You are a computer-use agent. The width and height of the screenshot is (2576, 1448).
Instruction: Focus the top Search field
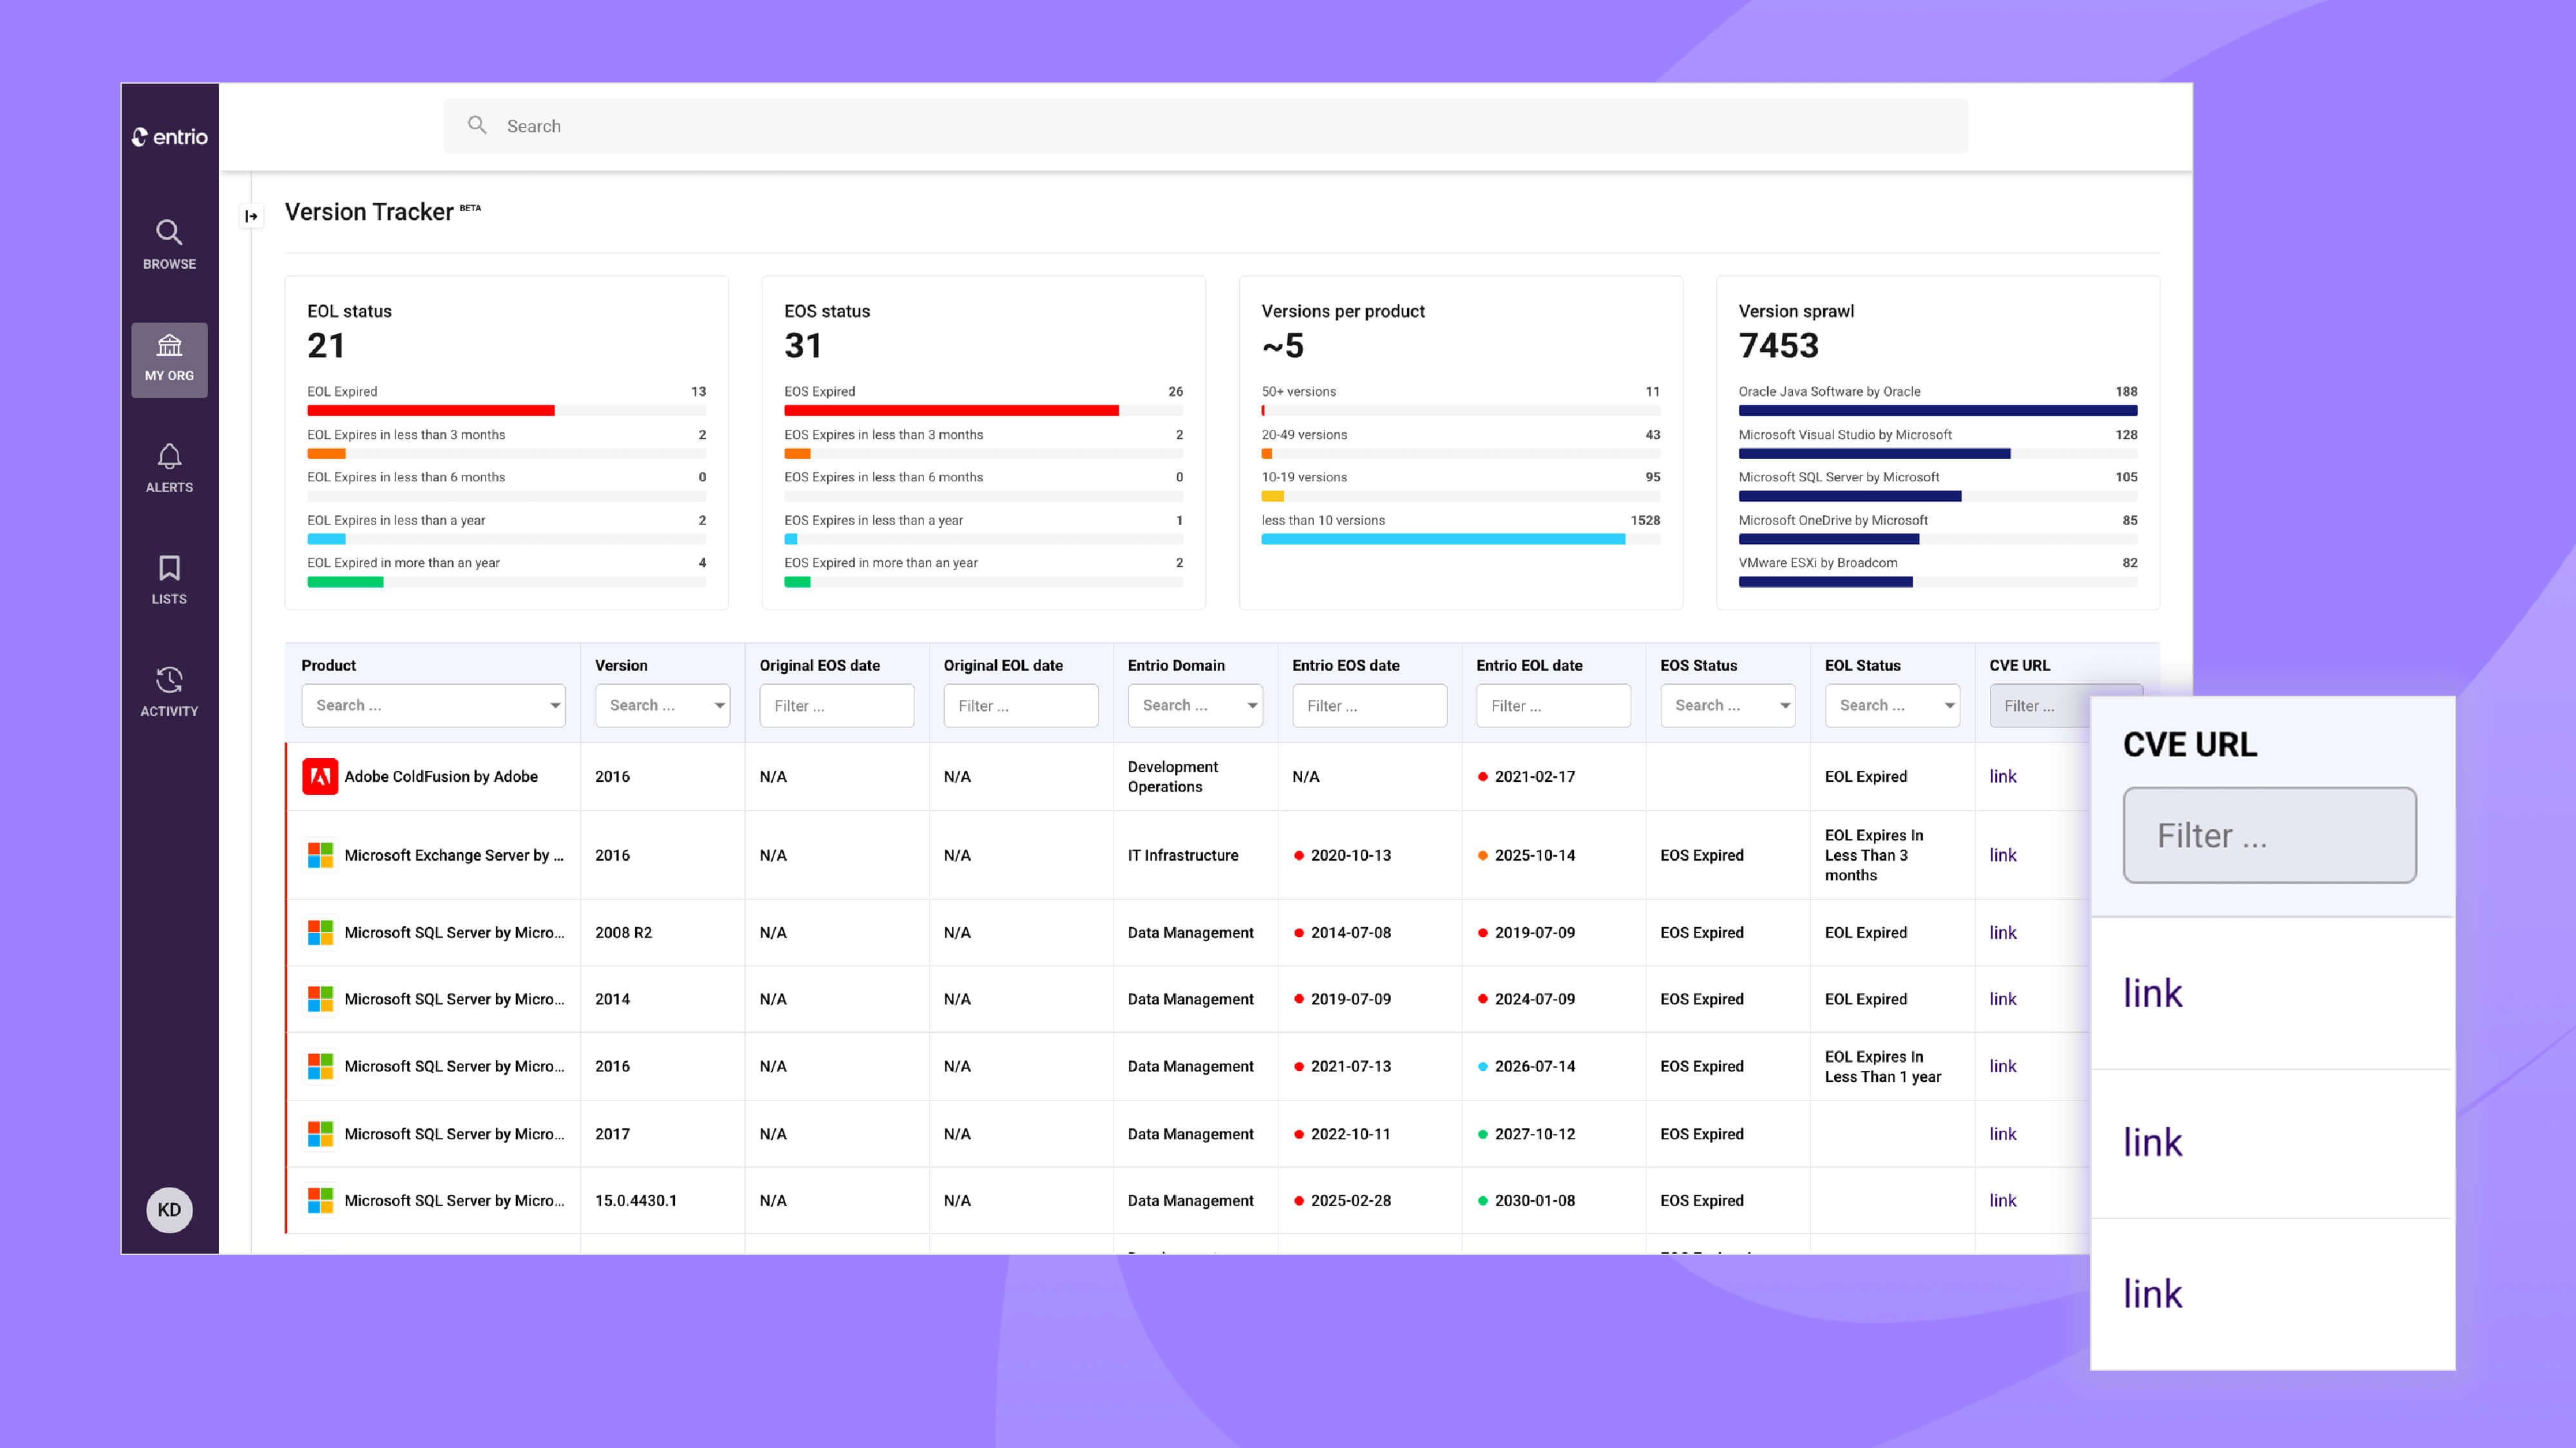click(1205, 126)
